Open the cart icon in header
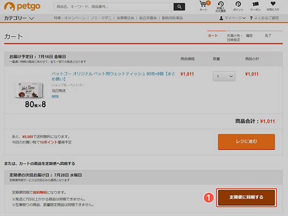This screenshot has width=288, height=216. 204,6
